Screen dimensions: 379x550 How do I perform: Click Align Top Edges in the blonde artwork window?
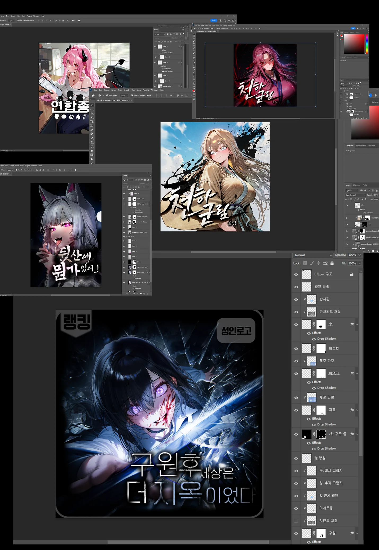(178, 95)
